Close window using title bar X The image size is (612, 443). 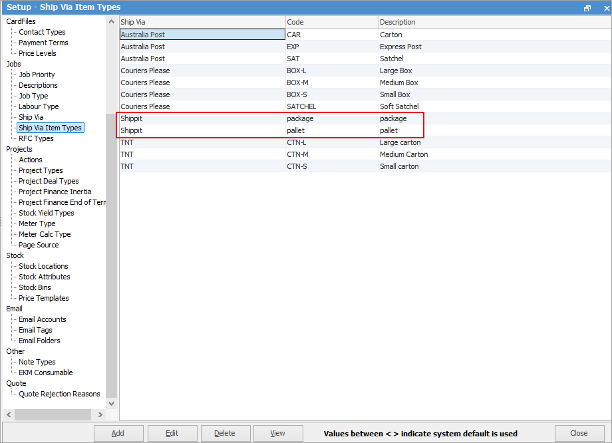coord(607,8)
